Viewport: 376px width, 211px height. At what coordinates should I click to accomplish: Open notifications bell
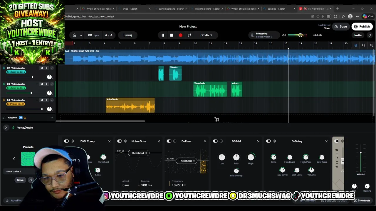[370, 35]
